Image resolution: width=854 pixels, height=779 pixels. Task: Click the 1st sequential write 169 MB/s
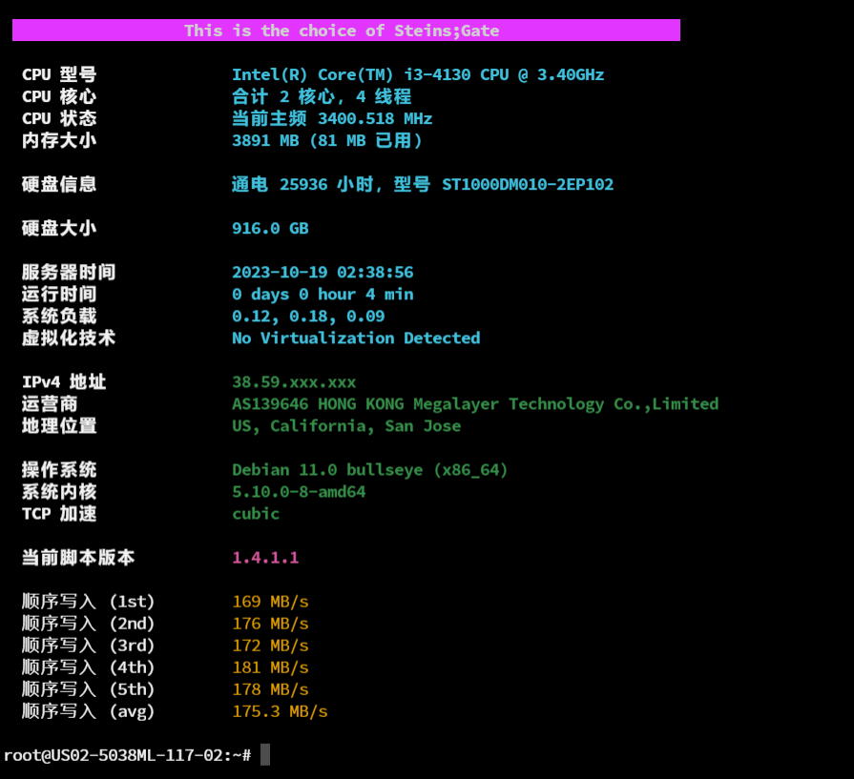270,601
